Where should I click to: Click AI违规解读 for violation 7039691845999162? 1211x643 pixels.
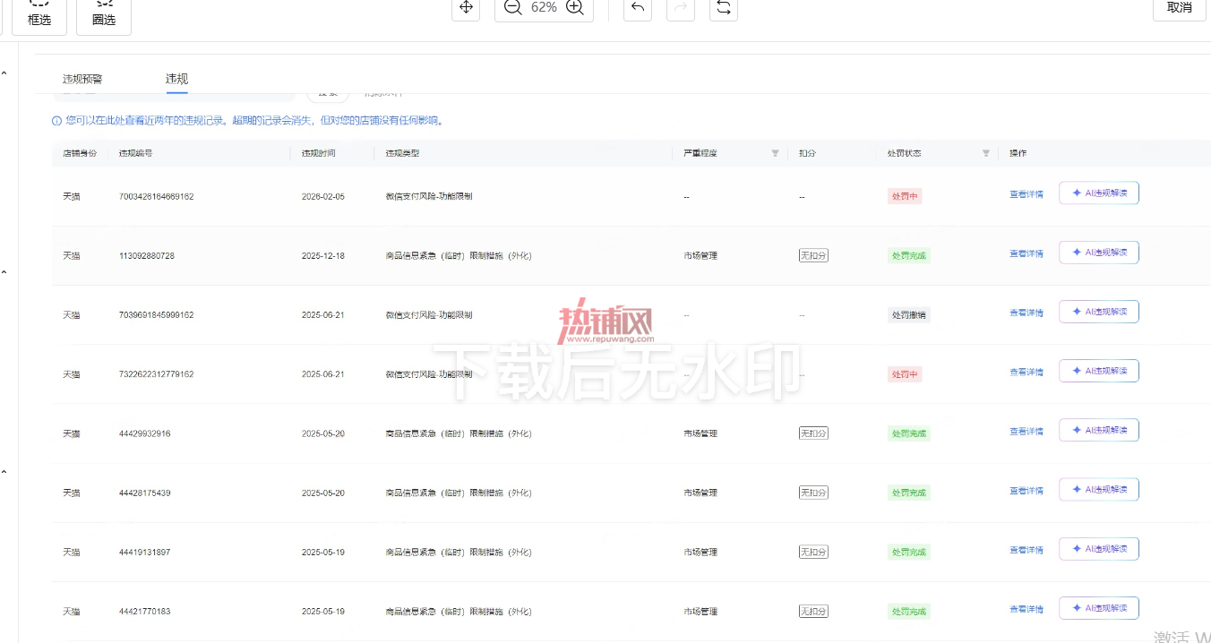tap(1099, 312)
